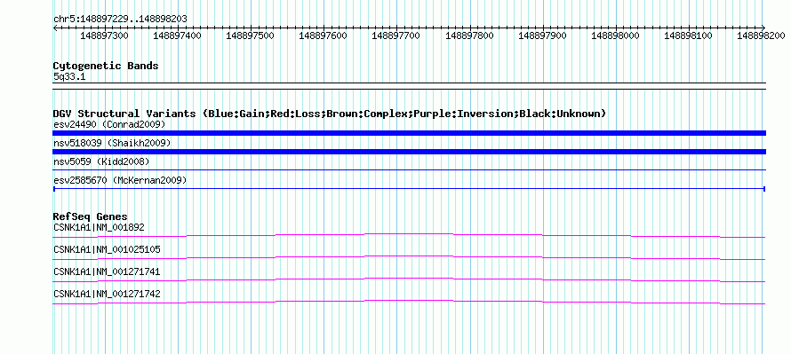
Task: Click ruler position 148898100
Action: [x=689, y=35]
